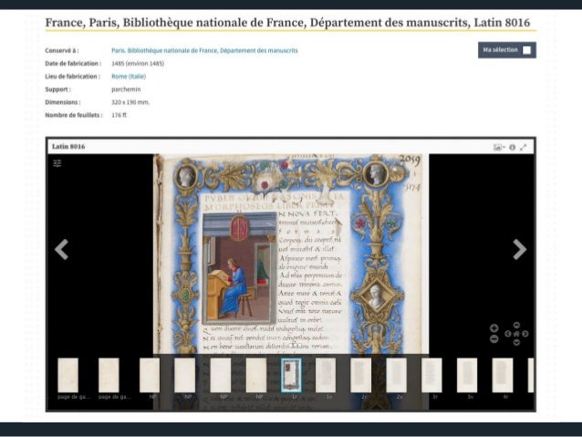
Task: Click the 176 ff. leaf count
Action: coord(120,116)
